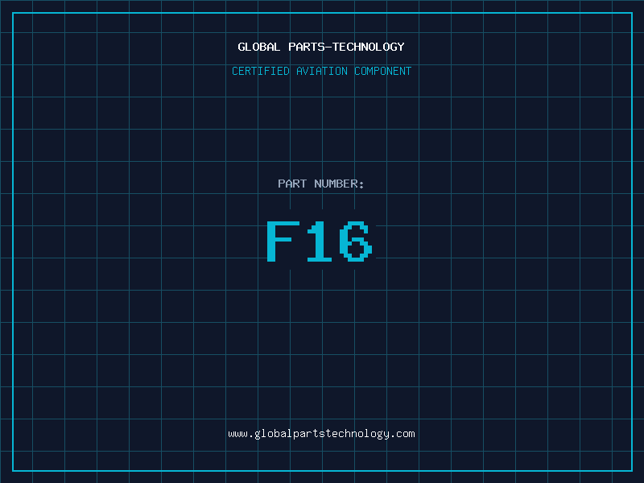Viewport: 644px width, 483px height.
Task: Open the www.globalpartstechnology.com link
Action: pyautogui.click(x=321, y=434)
